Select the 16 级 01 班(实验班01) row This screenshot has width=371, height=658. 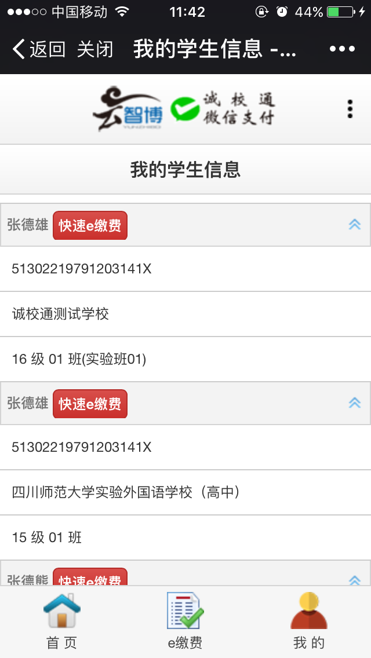[185, 359]
